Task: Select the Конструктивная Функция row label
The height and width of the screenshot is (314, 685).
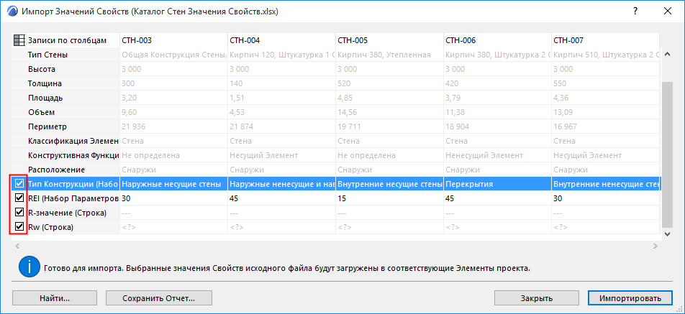Action: [73, 155]
